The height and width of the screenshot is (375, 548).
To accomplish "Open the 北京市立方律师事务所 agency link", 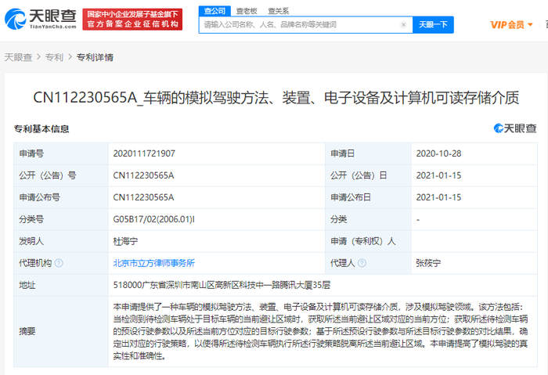I will (153, 263).
